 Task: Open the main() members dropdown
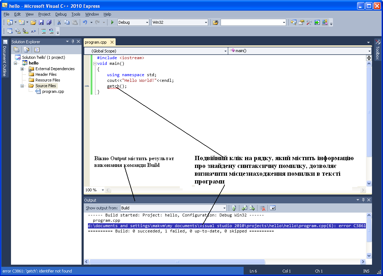[x=369, y=51]
